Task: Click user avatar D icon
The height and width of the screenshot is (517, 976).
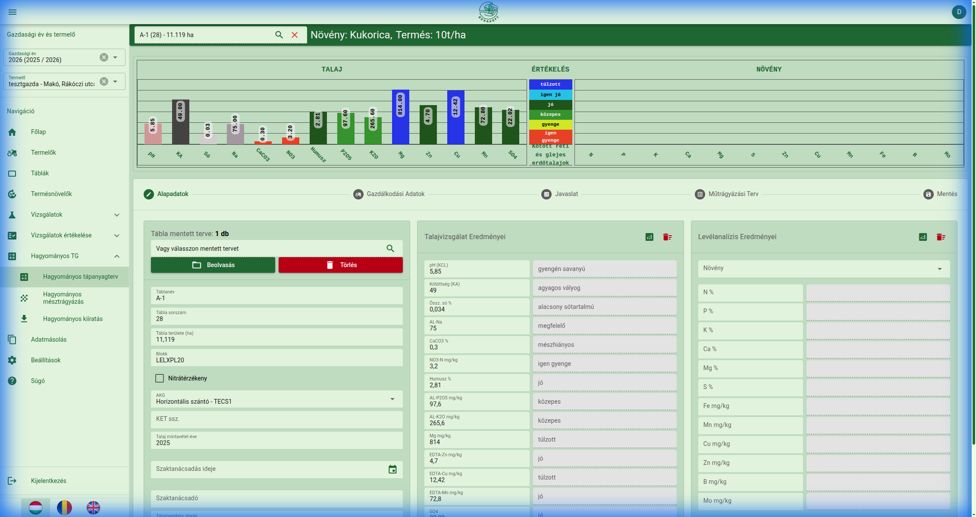Action: (x=959, y=12)
